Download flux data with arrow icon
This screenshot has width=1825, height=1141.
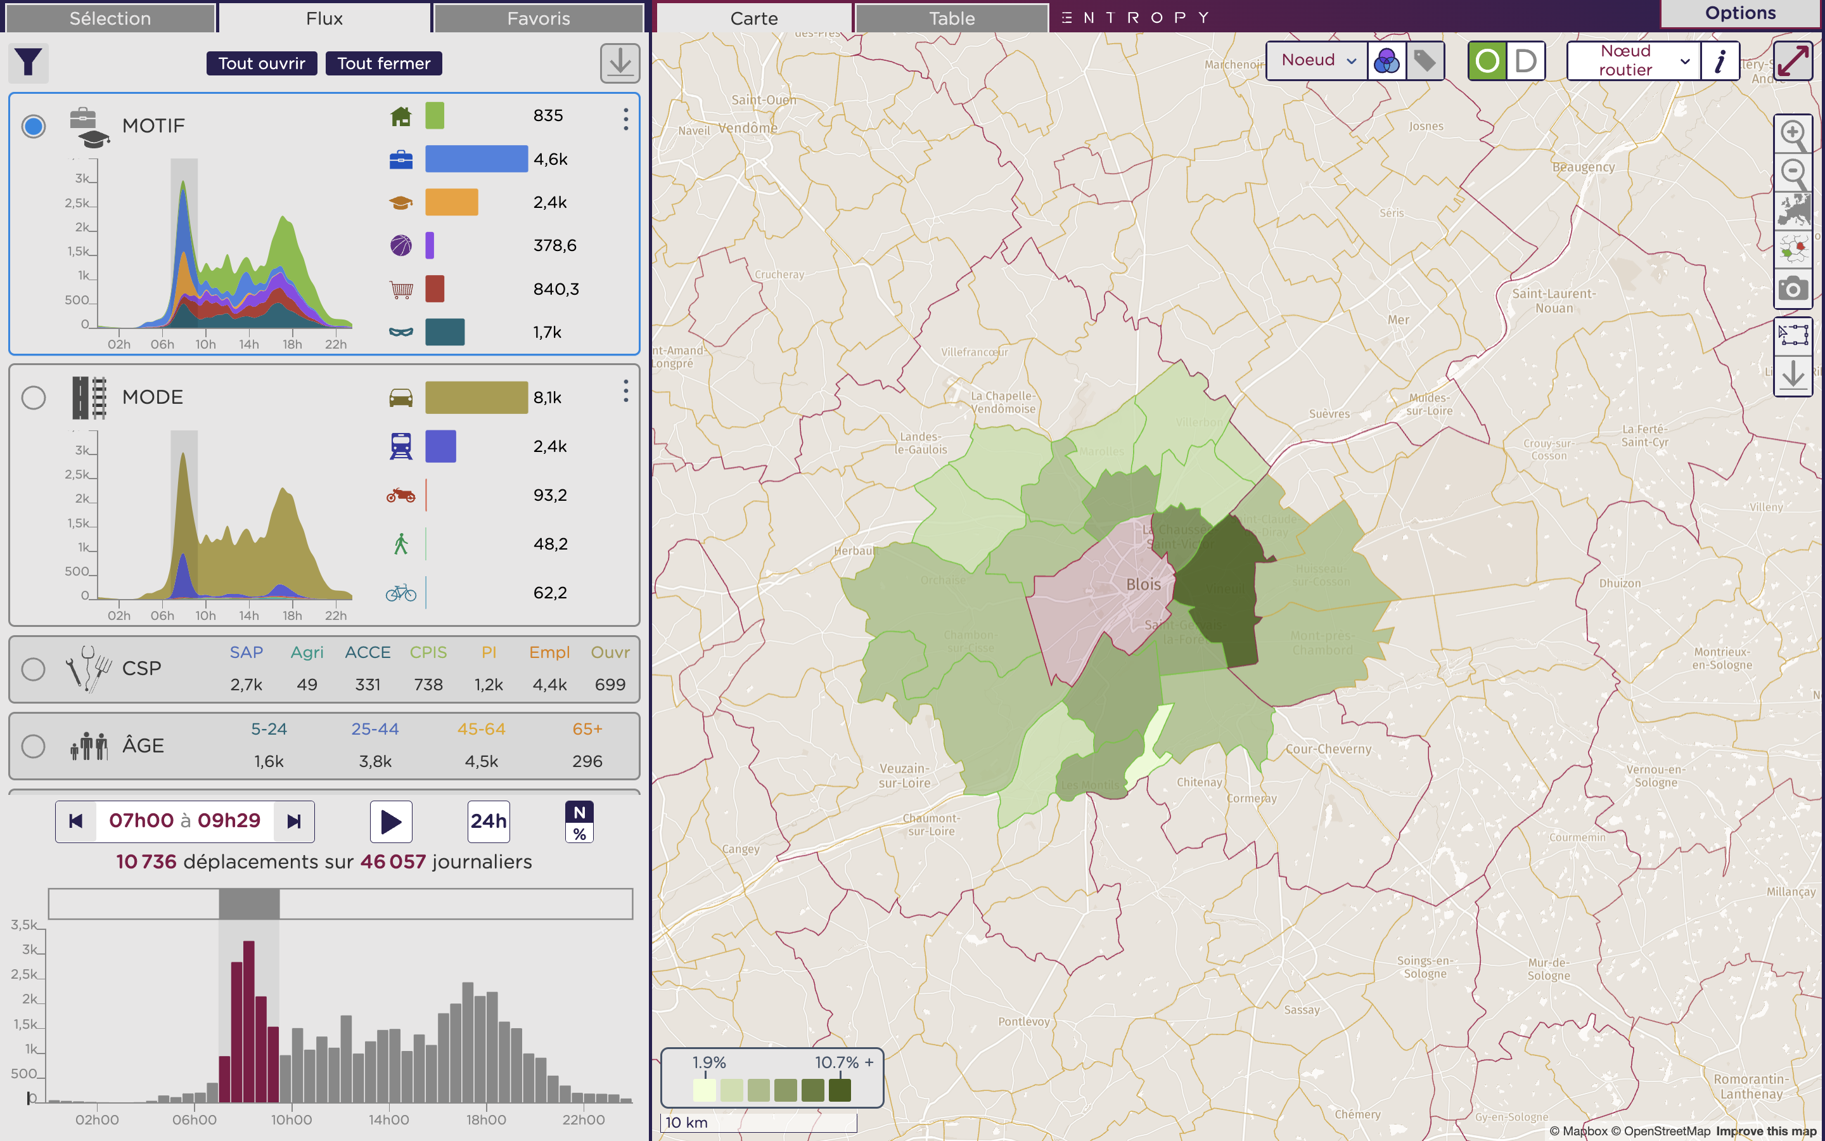click(620, 63)
